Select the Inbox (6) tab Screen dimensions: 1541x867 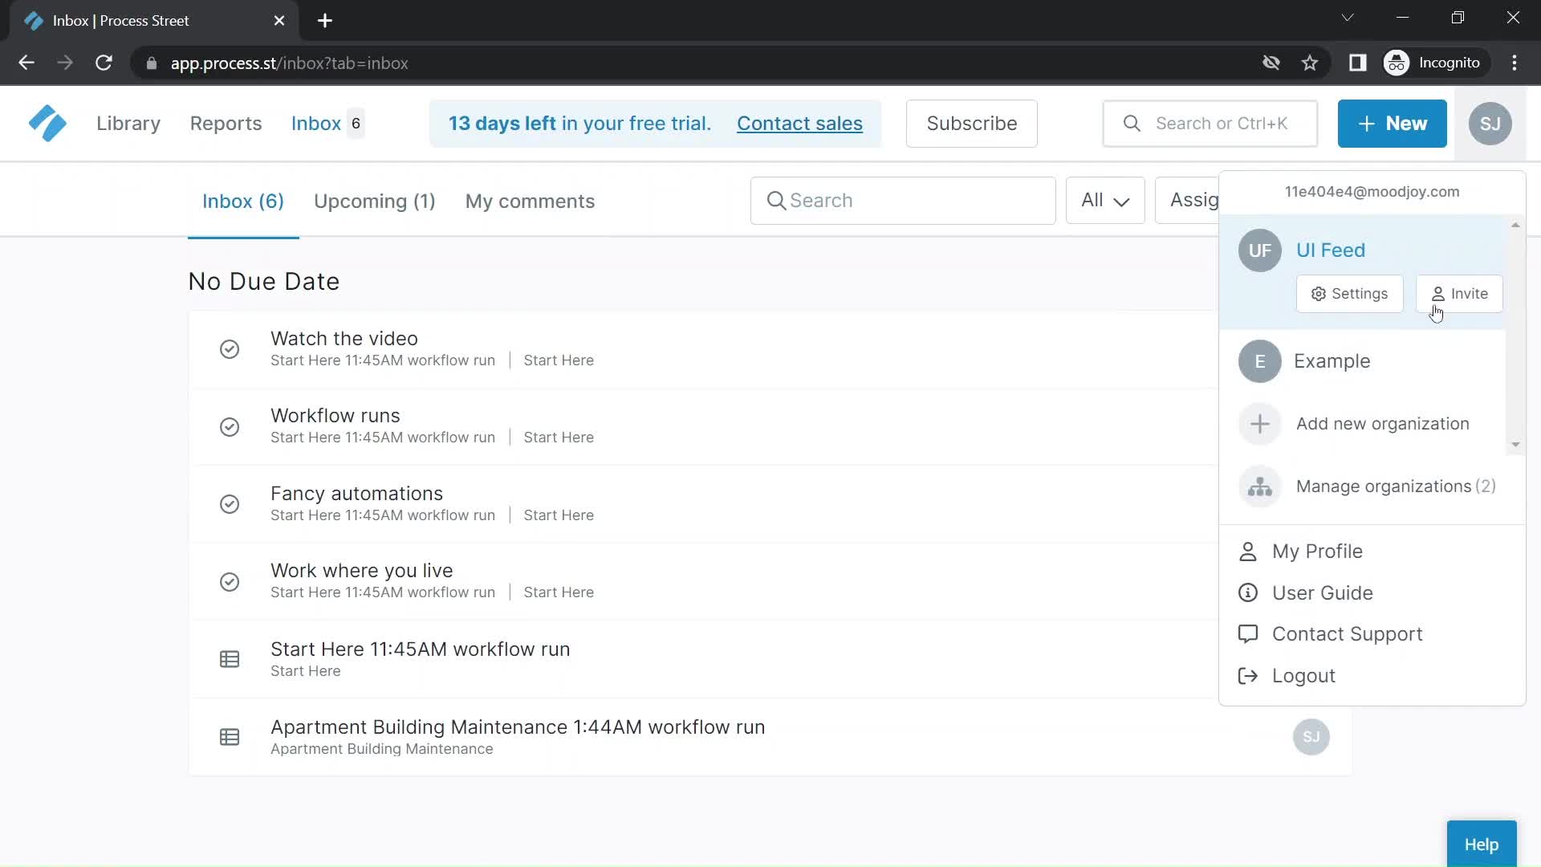coord(242,200)
